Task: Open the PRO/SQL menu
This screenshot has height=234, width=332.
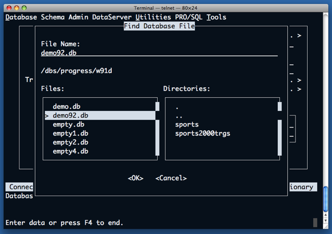Action: (x=189, y=17)
